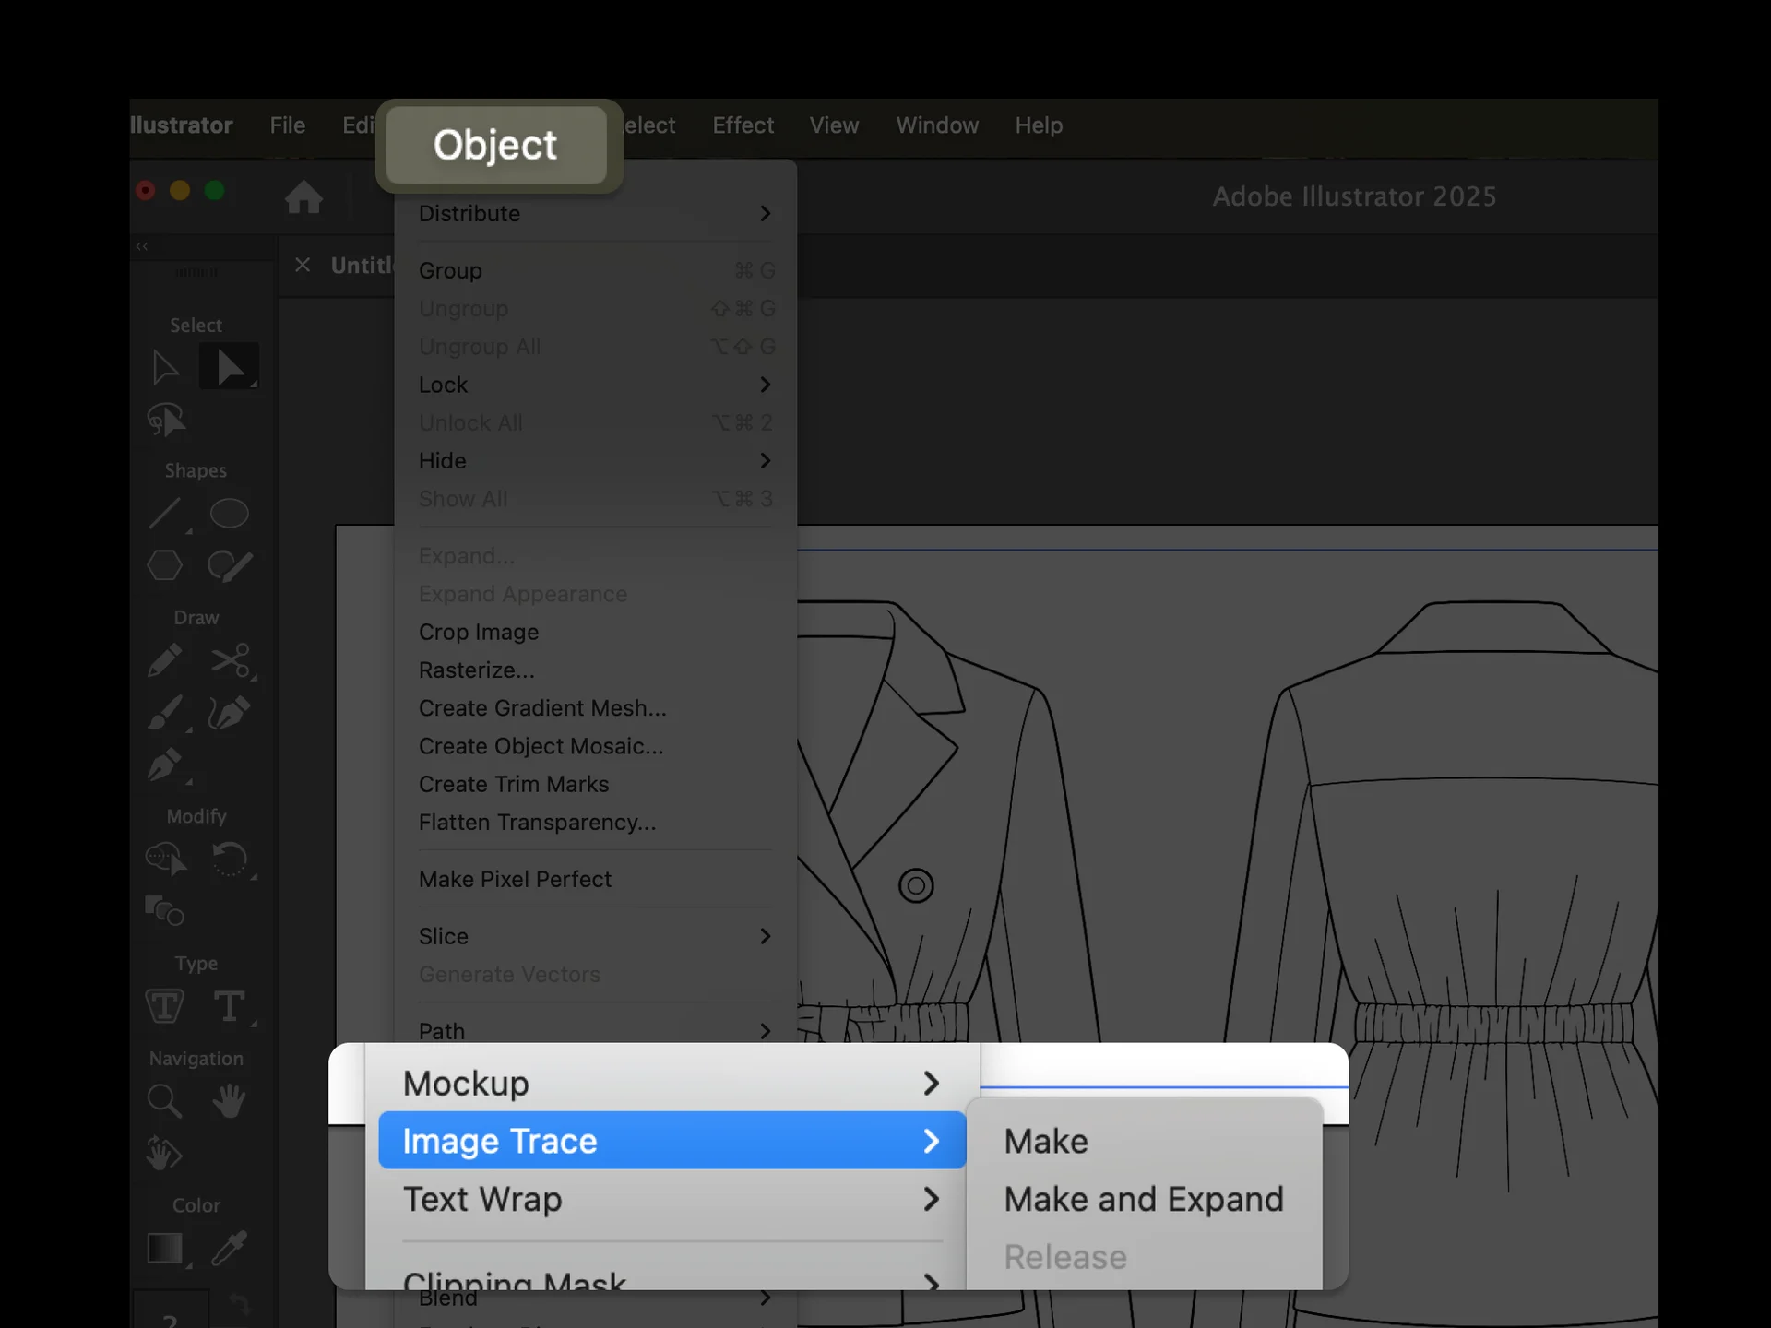This screenshot has height=1328, width=1771.
Task: Click Make in Image Trace submenu
Action: point(1046,1142)
